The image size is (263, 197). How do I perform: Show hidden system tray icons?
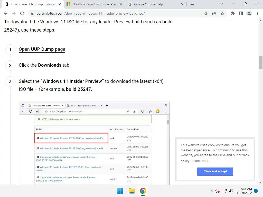tap(211, 191)
